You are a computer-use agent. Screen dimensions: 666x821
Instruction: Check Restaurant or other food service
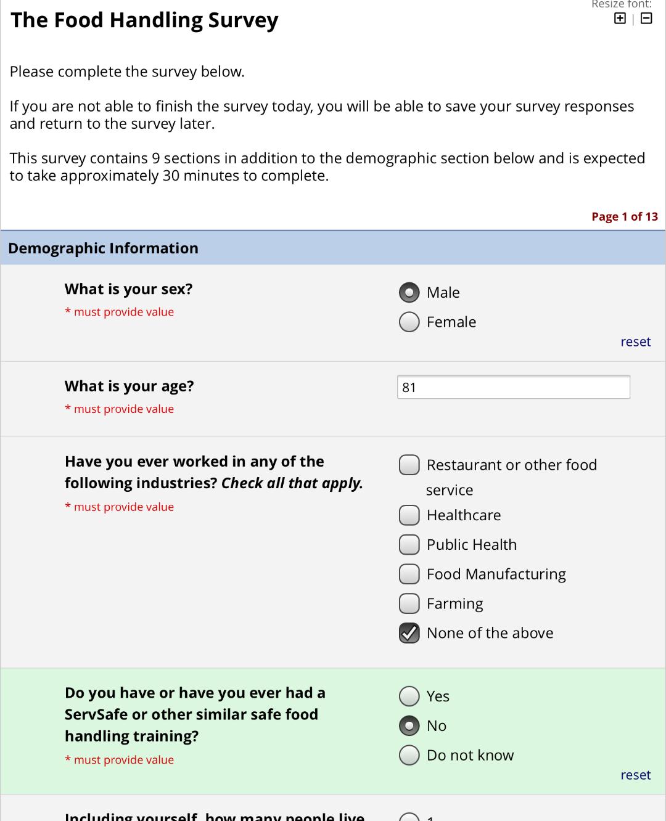409,465
